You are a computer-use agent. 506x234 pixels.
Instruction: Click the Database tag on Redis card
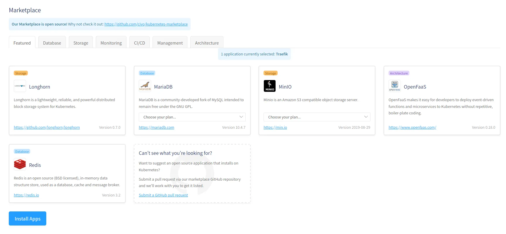coord(22,151)
